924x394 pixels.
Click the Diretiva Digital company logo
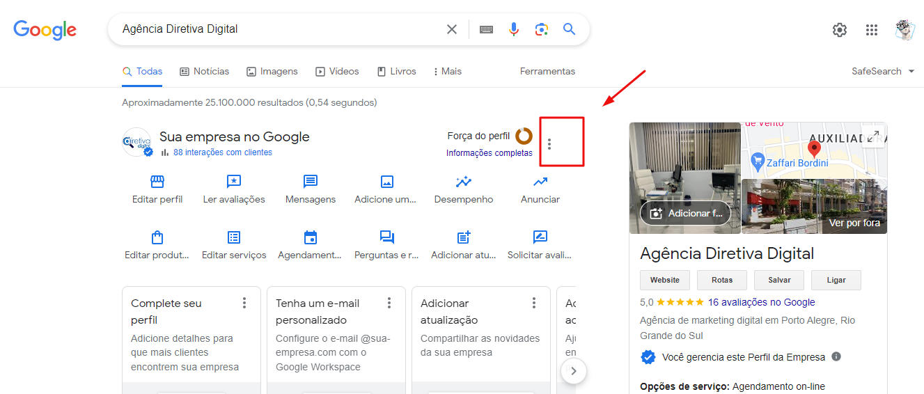[x=136, y=142]
